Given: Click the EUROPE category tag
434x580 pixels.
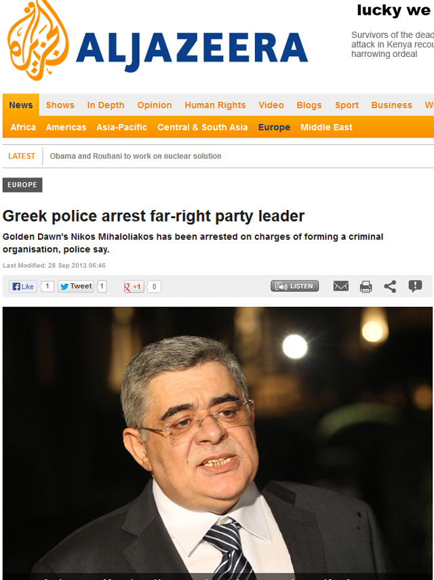Looking at the screenshot, I should tap(22, 185).
